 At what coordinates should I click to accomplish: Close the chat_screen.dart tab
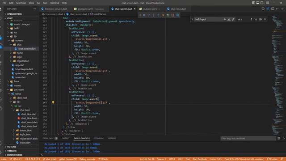pyautogui.click(x=135, y=9)
